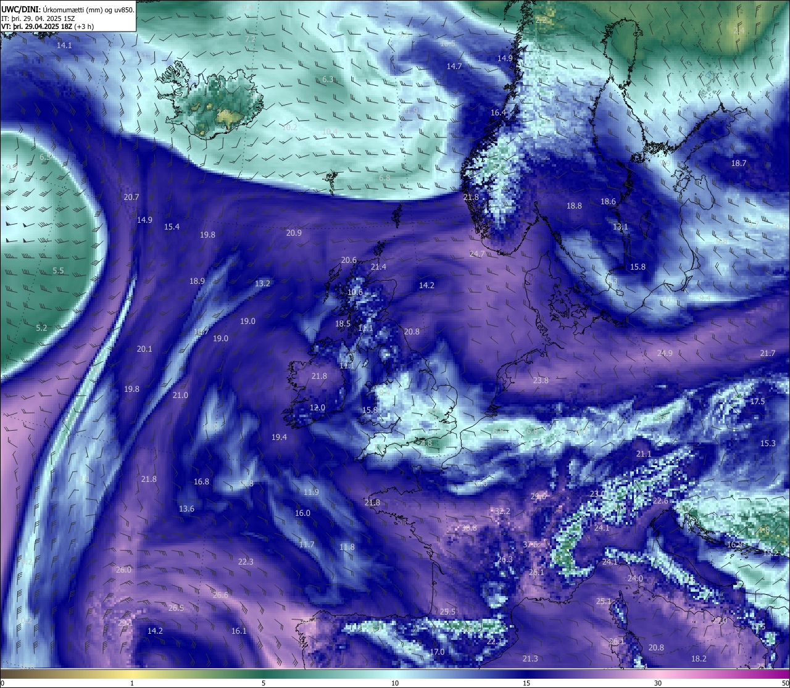Image resolution: width=790 pixels, height=688 pixels.
Task: Click the 17.5 value label
Action: coord(757,402)
